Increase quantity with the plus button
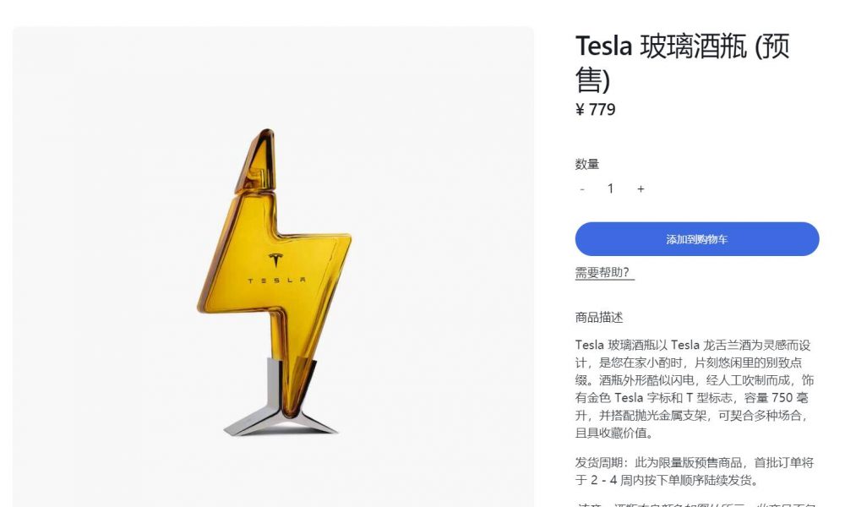 pos(641,189)
